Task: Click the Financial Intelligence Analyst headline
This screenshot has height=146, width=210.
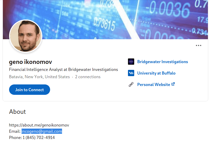Action: [x=63, y=70]
